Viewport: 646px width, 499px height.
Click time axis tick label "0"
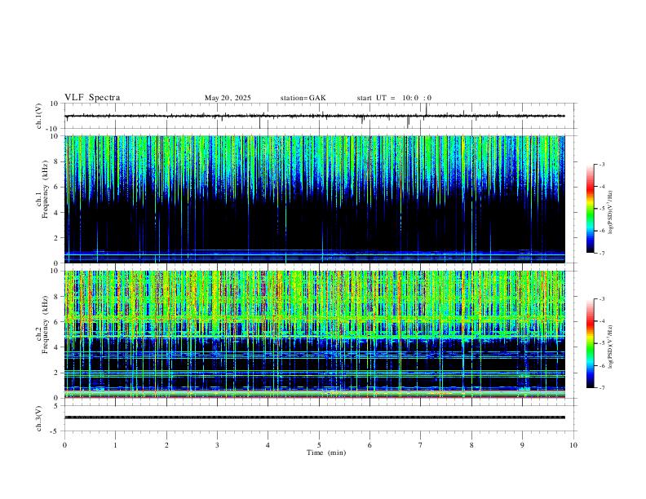[x=64, y=445]
